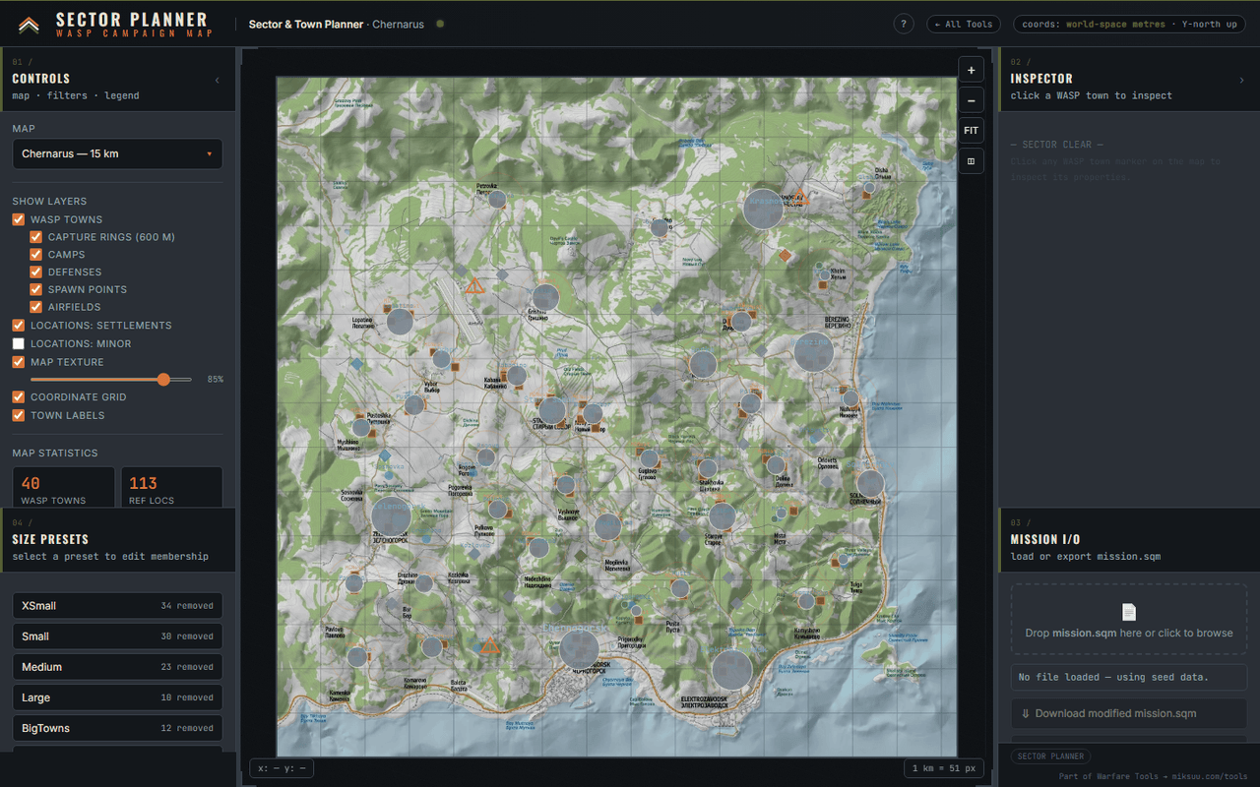Select the Krasnostav town marker circle

[x=763, y=209]
